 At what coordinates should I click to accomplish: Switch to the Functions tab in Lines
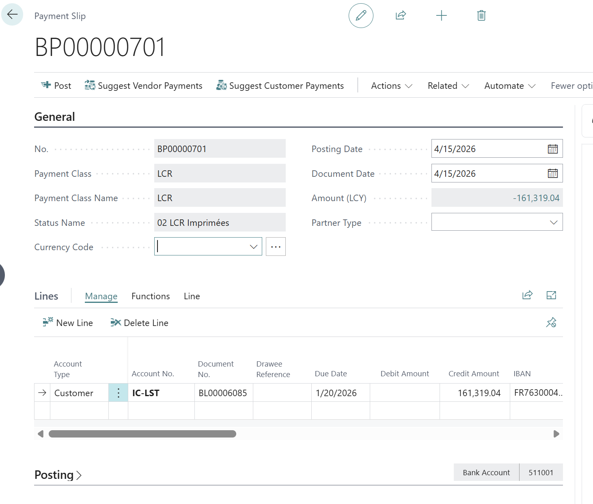coord(151,296)
